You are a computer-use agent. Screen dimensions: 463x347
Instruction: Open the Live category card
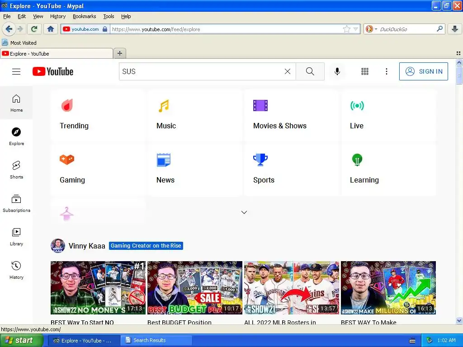(388, 115)
